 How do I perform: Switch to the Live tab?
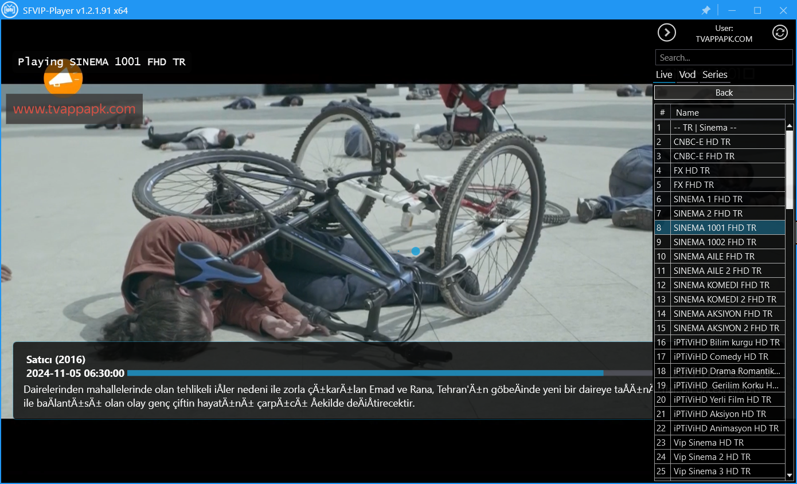coord(664,74)
